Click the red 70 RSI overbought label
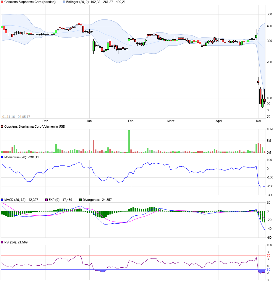278x283 pixels. click(269, 256)
